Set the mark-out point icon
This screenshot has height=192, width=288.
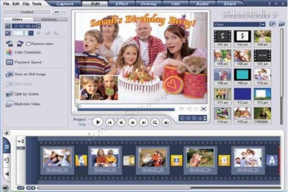(x=189, y=109)
